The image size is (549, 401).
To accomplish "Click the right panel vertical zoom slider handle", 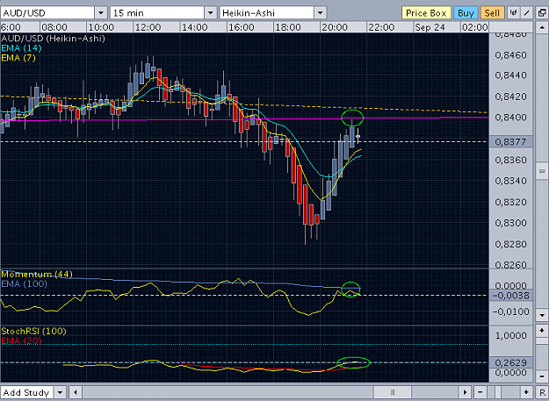I will click(542, 340).
